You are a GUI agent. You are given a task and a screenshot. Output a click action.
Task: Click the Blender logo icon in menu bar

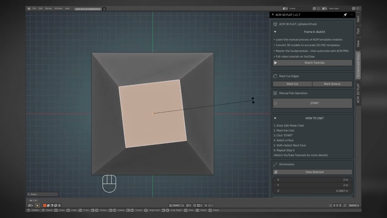click(29, 8)
